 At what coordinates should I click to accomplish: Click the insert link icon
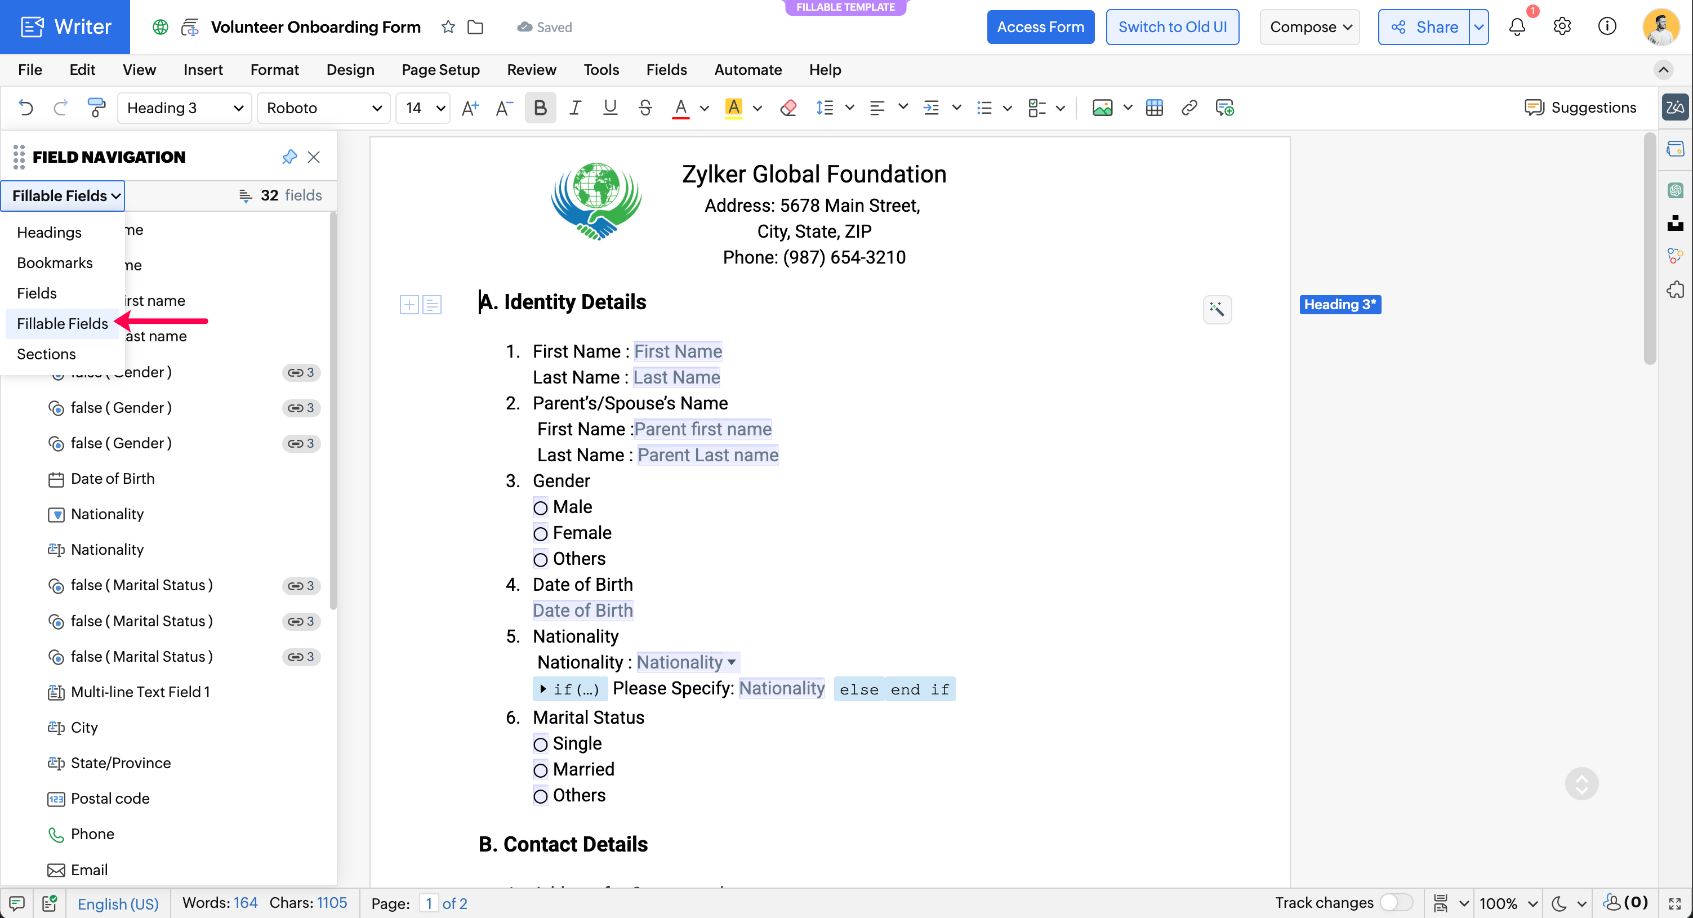tap(1188, 107)
